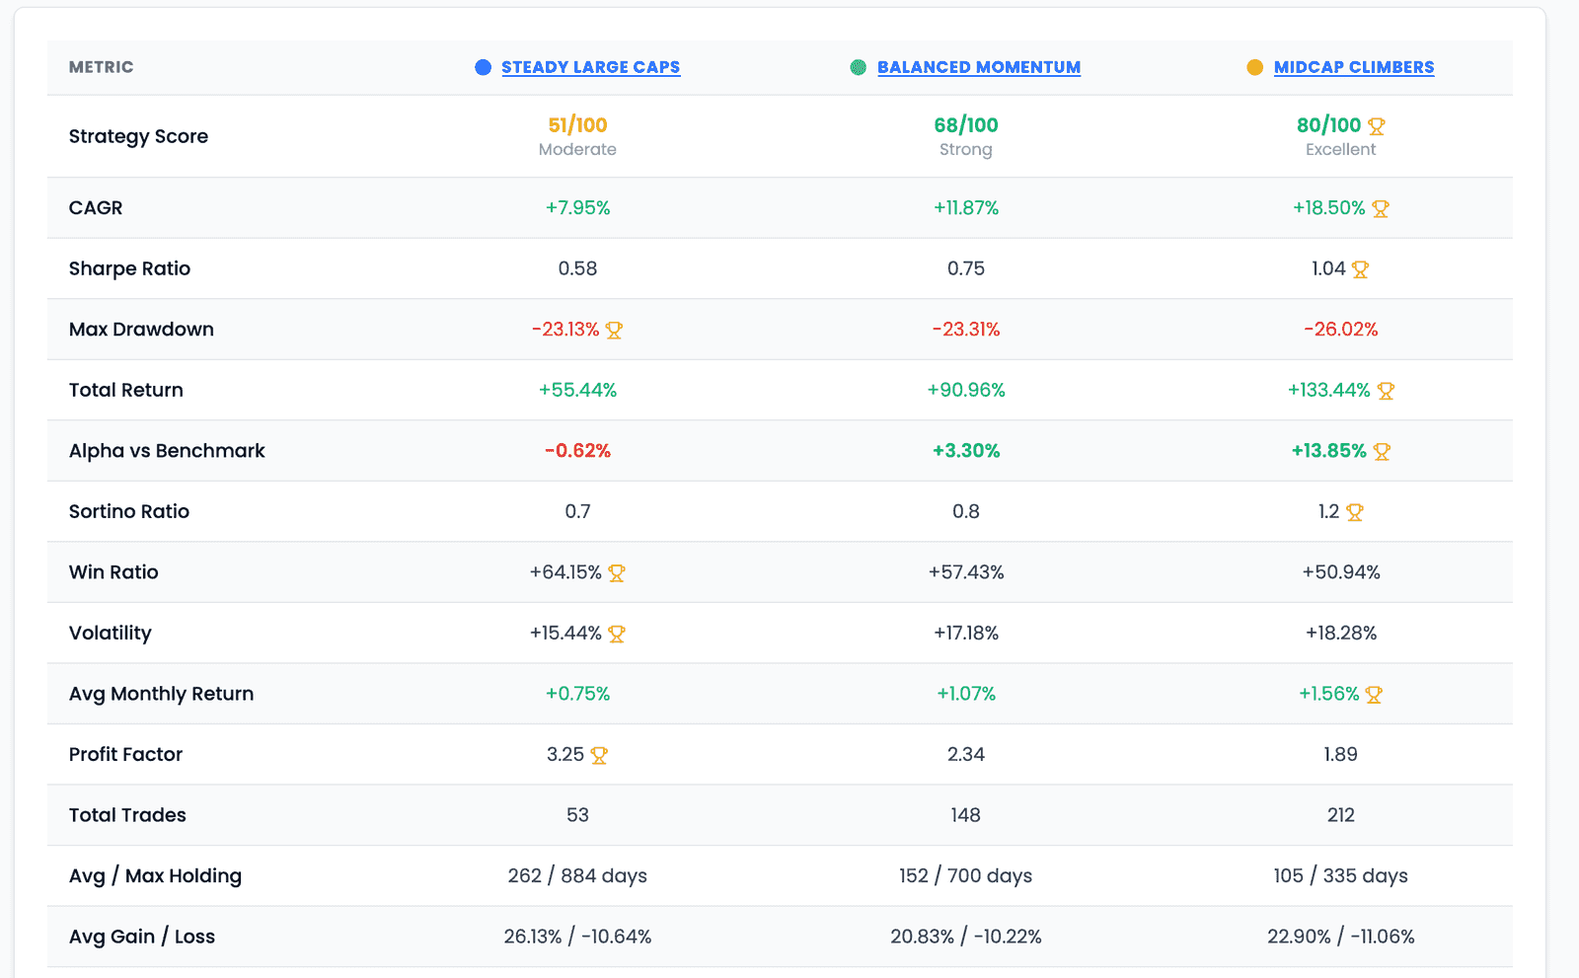1579x978 pixels.
Task: Click the trophy icon beside +64.15% Win Ratio
Action: (x=617, y=573)
